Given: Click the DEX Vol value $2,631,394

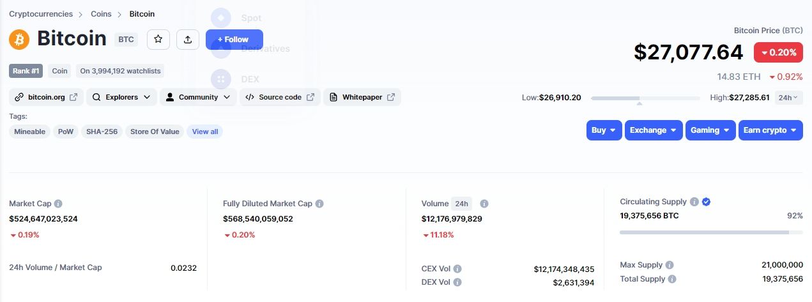Looking at the screenshot, I should coord(574,283).
